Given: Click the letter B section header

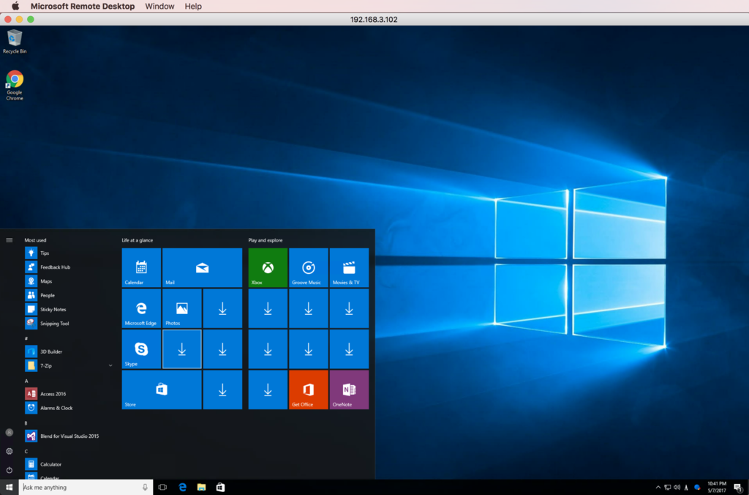Looking at the screenshot, I should [x=26, y=423].
